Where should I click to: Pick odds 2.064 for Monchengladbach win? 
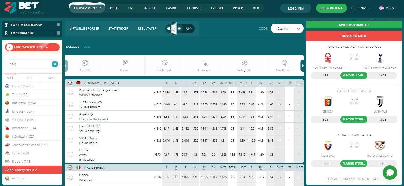(x=166, y=93)
